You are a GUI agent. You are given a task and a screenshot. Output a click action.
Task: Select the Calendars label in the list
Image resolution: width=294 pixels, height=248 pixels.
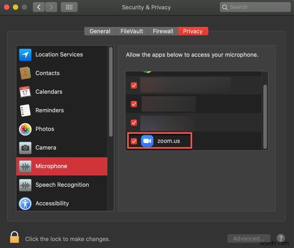(49, 91)
